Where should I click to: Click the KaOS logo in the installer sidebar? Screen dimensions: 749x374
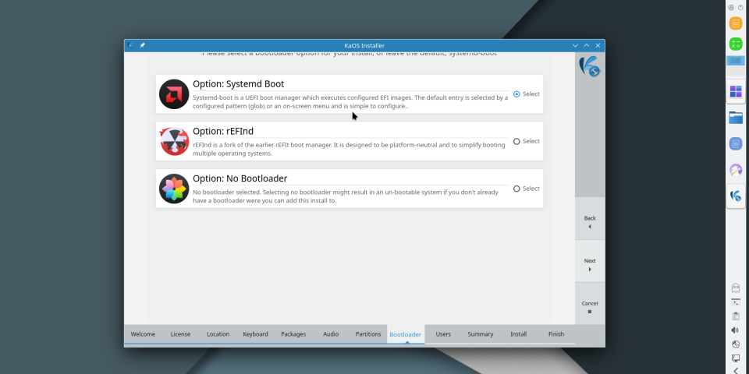[589, 66]
